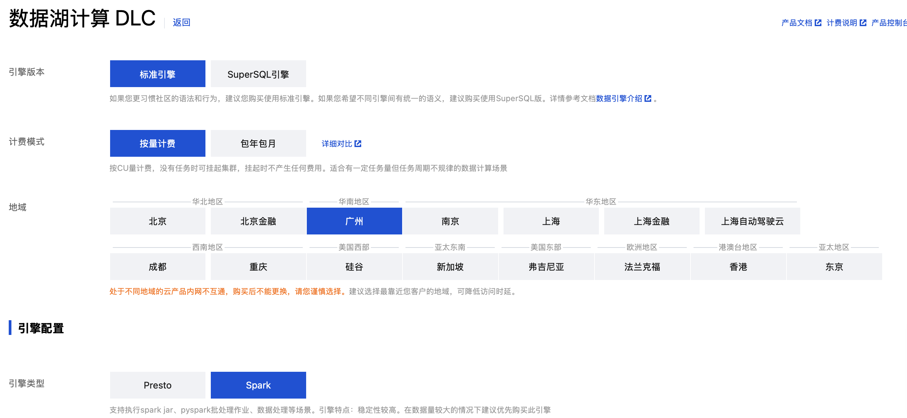This screenshot has width=907, height=418.
Task: Click the 西南地区 group label
Action: click(207, 247)
